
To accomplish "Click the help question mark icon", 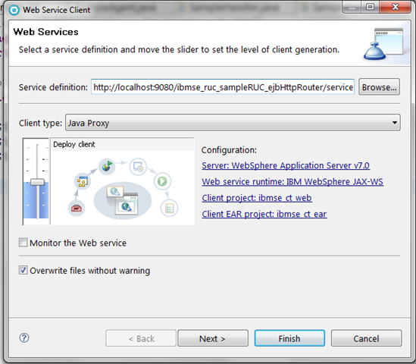I will (24, 338).
